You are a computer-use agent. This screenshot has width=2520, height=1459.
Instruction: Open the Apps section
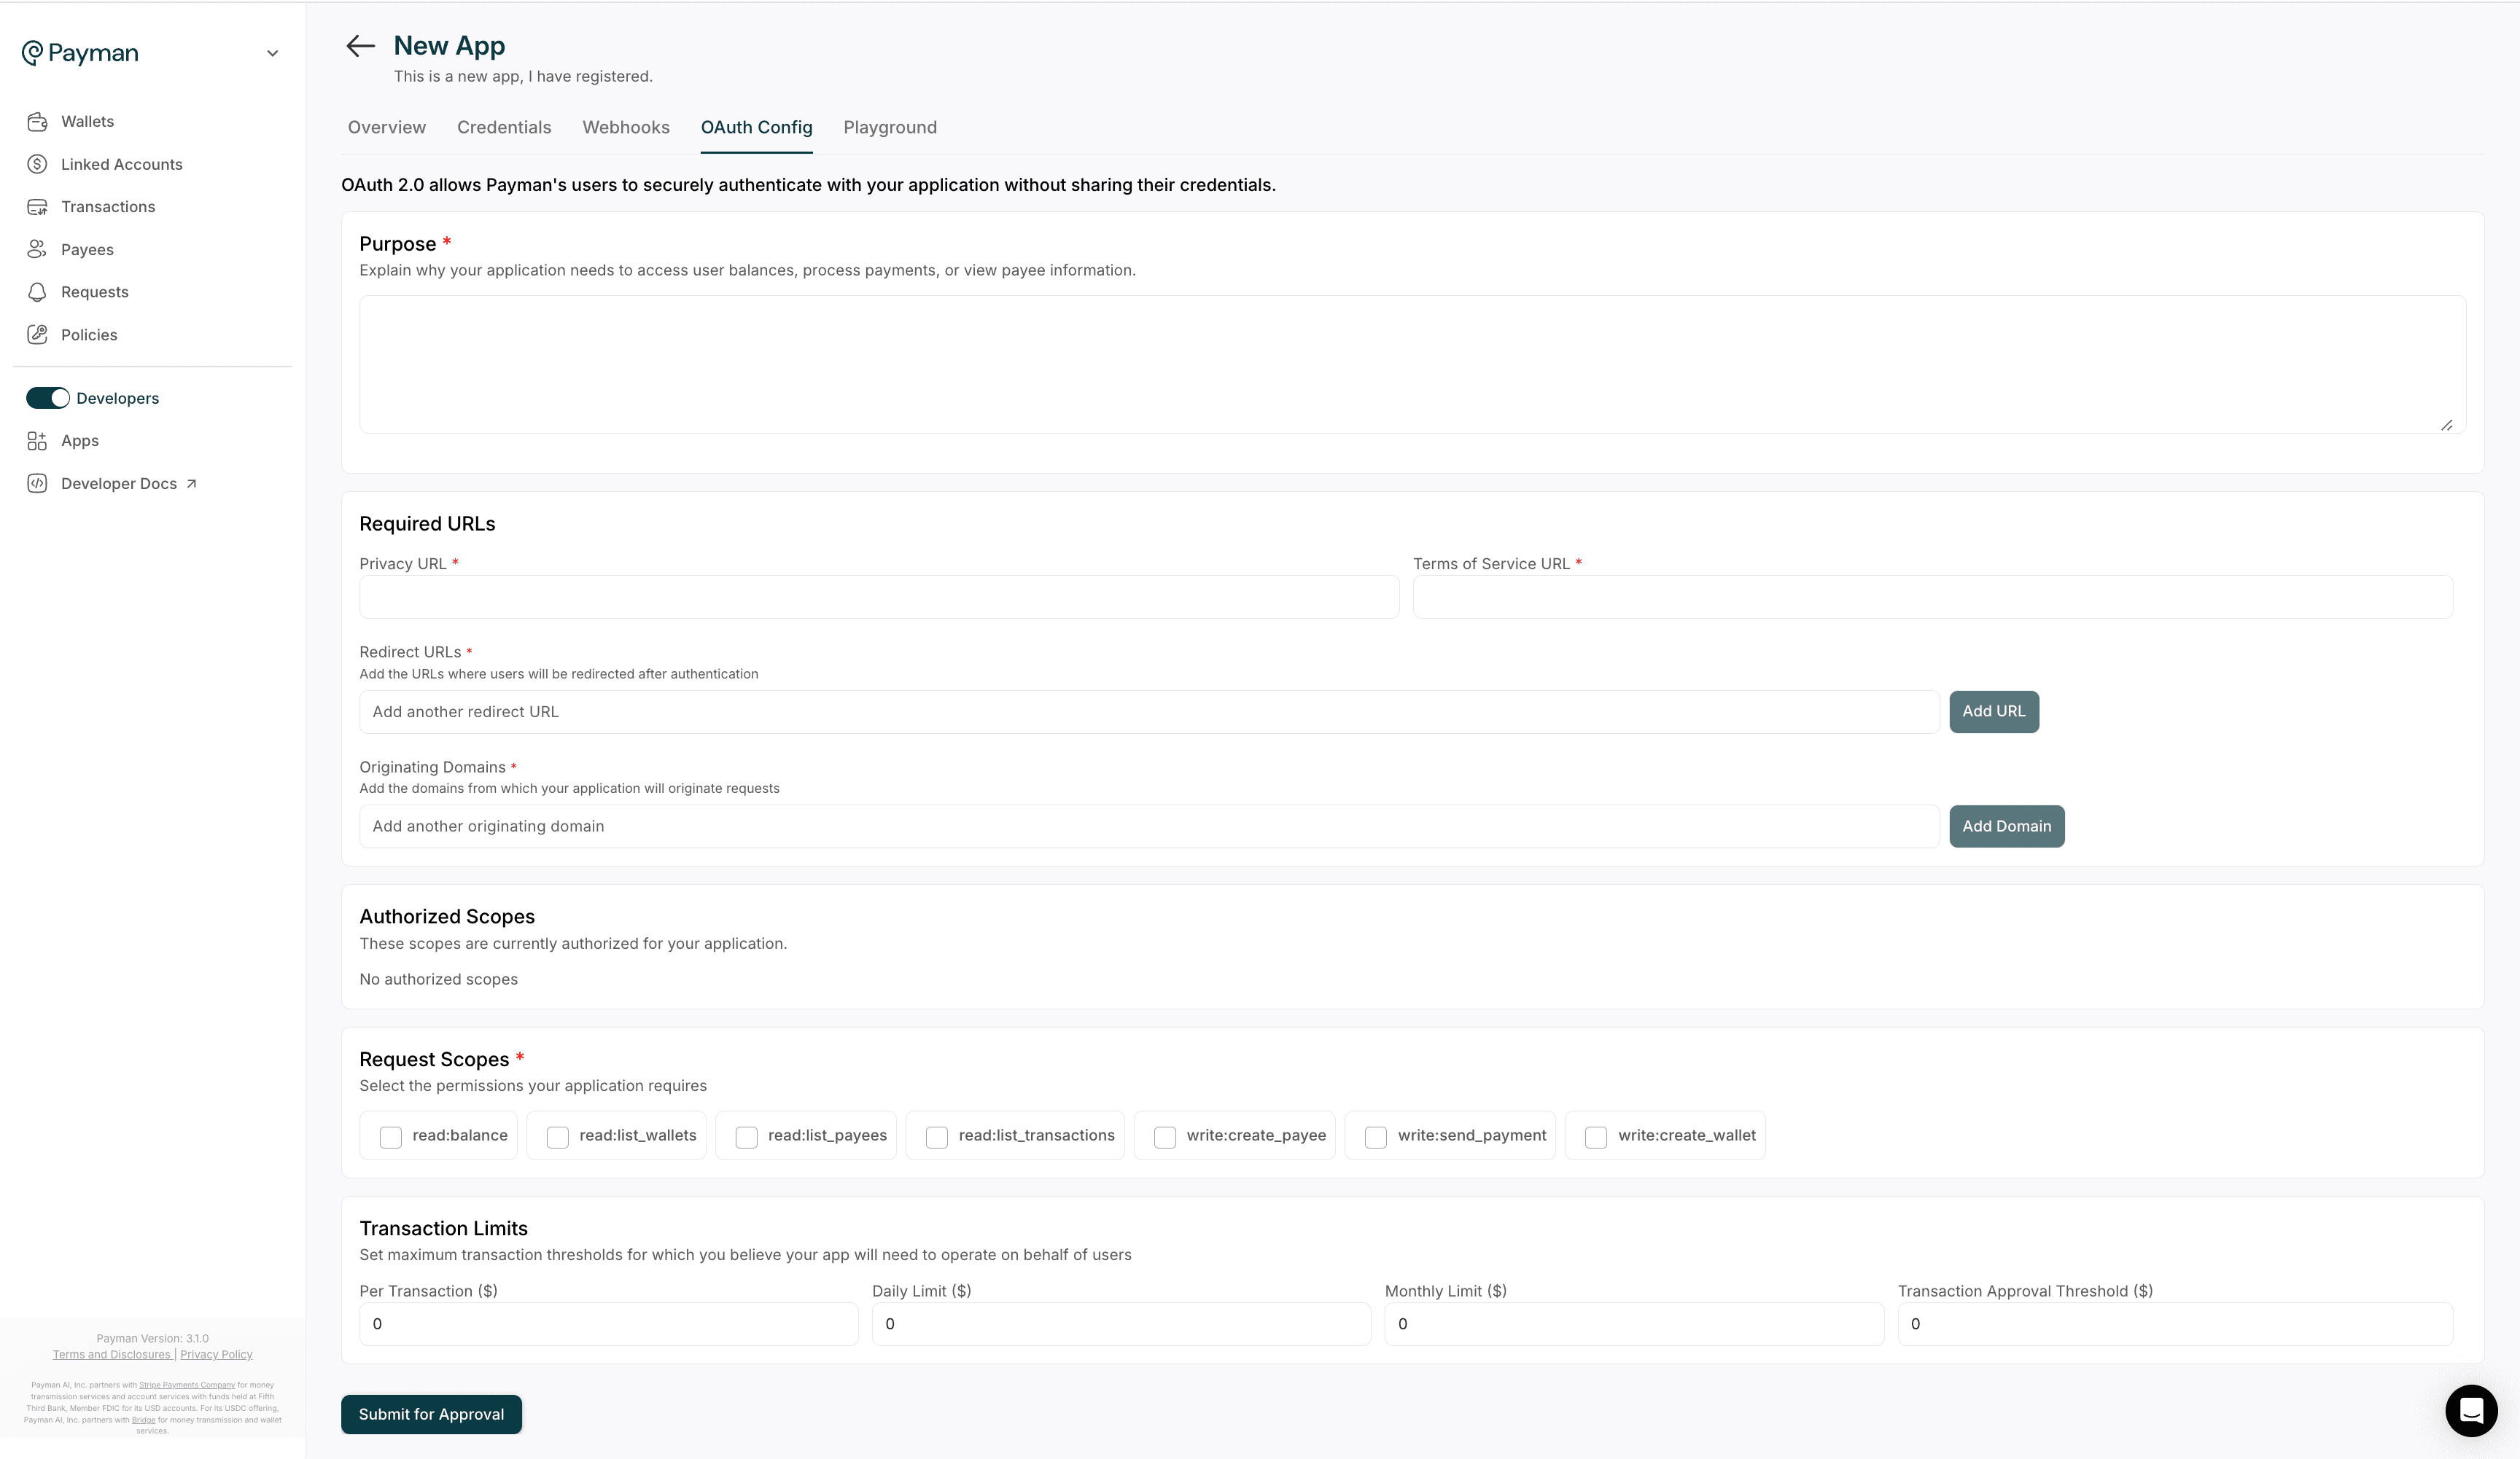(78, 439)
